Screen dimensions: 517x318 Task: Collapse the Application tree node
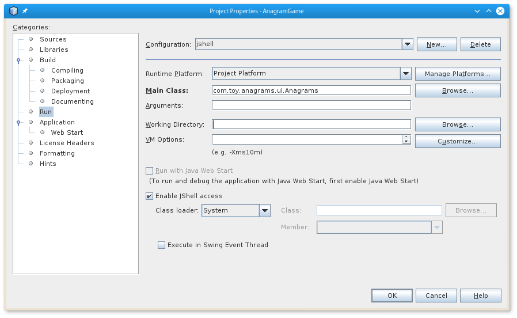[18, 122]
